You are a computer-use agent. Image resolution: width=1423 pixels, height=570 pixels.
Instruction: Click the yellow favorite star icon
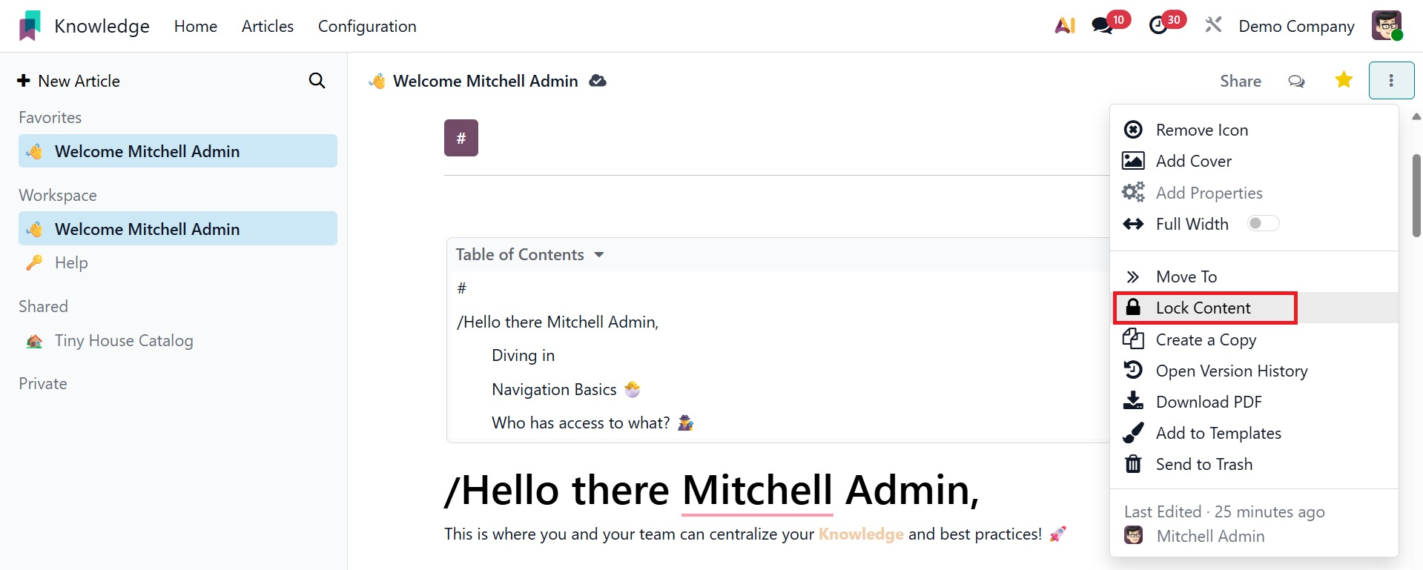point(1343,80)
